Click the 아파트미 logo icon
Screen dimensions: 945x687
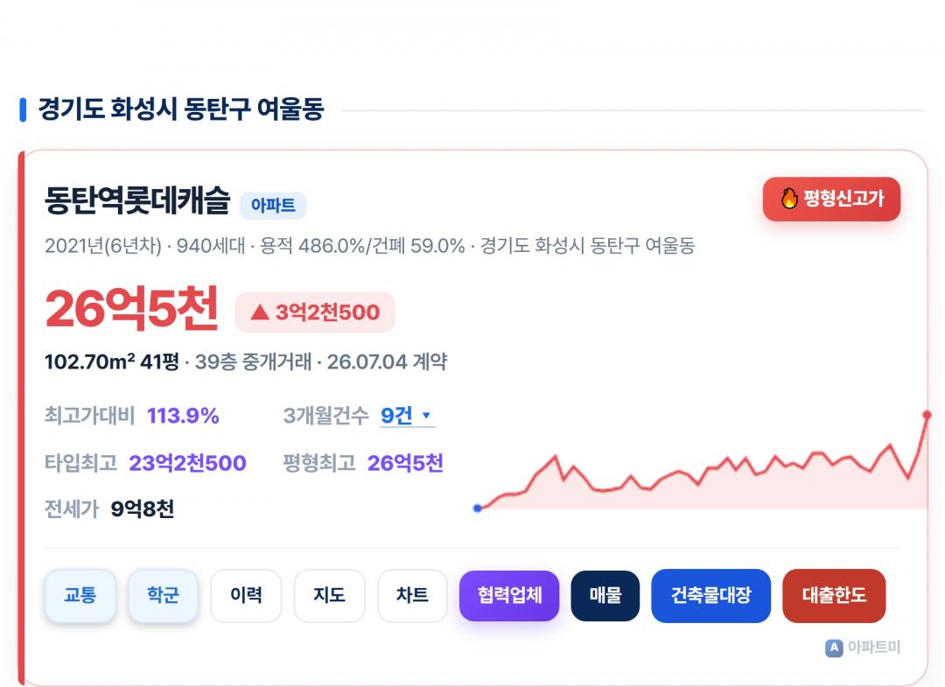tap(834, 648)
